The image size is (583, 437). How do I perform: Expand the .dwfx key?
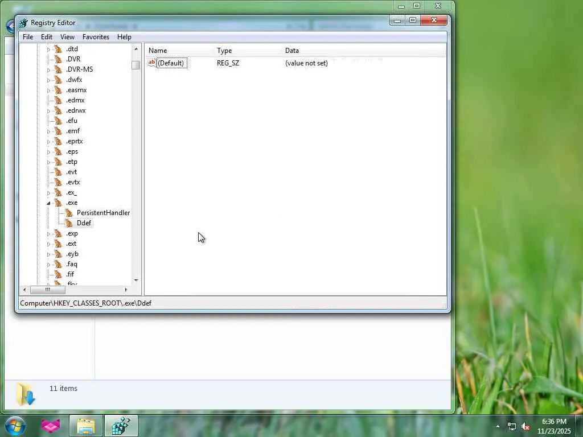48,80
